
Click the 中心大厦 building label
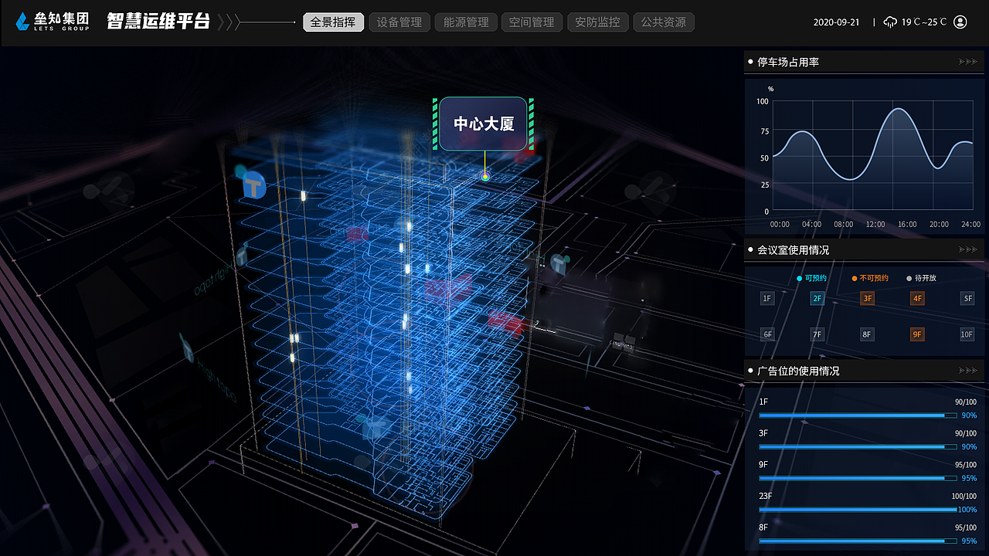tap(484, 124)
